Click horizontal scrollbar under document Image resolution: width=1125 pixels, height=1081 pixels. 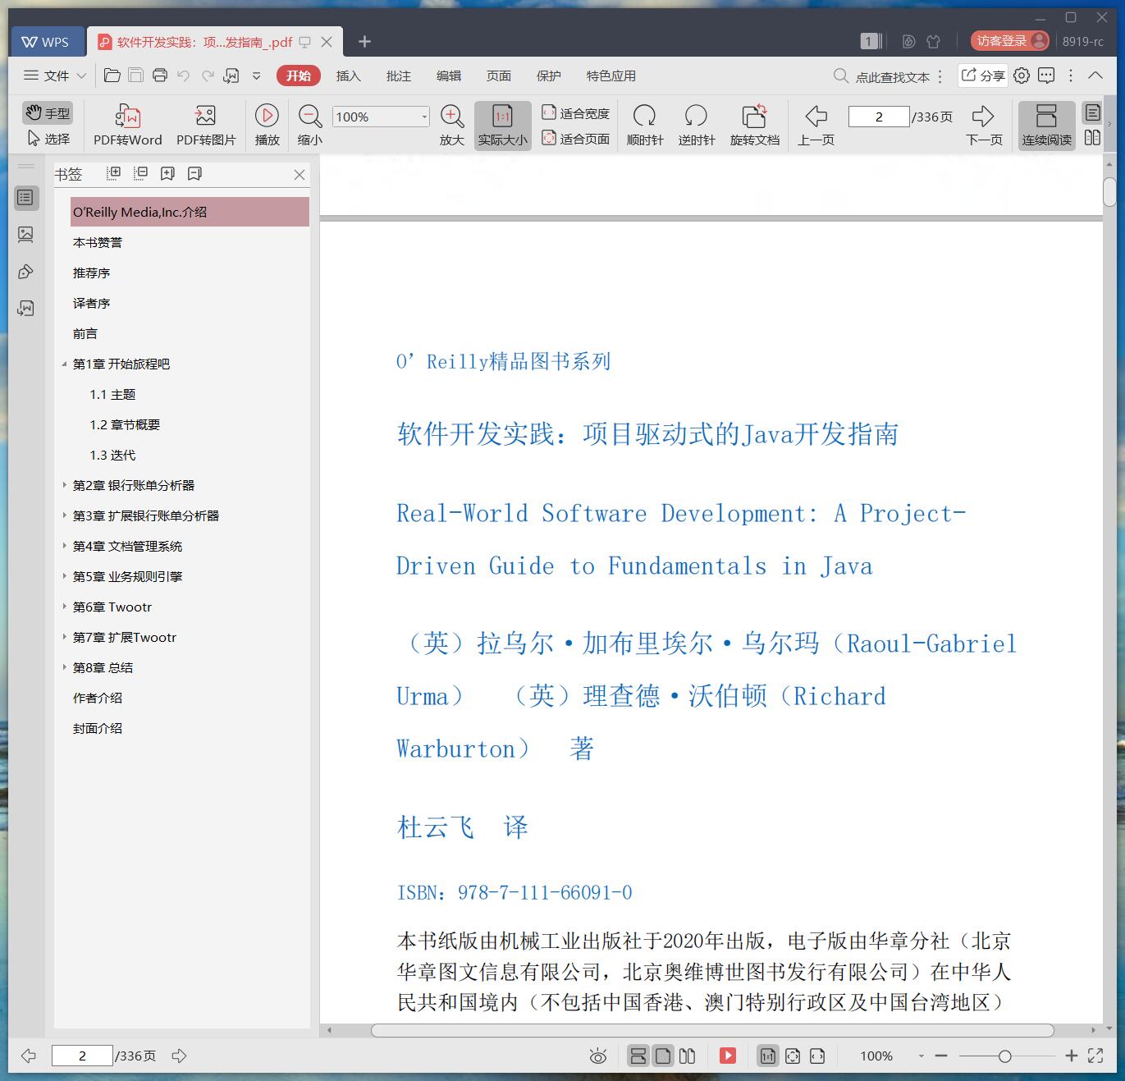(712, 1030)
